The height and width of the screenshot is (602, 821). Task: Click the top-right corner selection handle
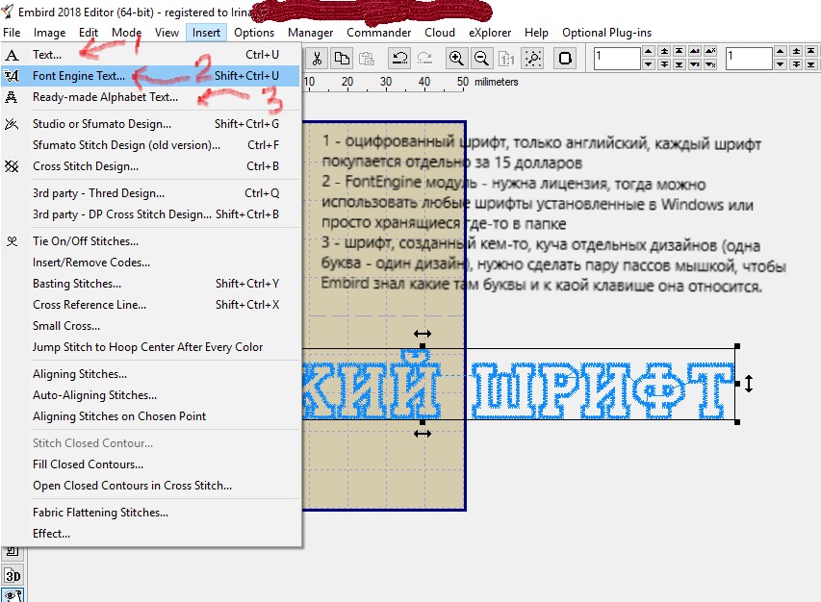(x=737, y=346)
